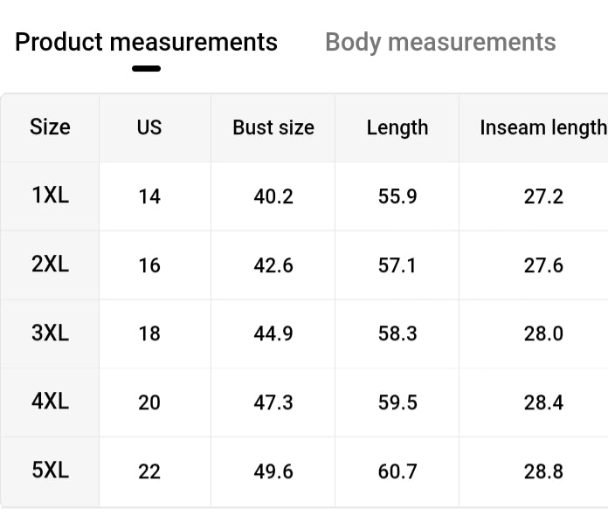
Task: Click inseam length value 27.2
Action: [543, 196]
